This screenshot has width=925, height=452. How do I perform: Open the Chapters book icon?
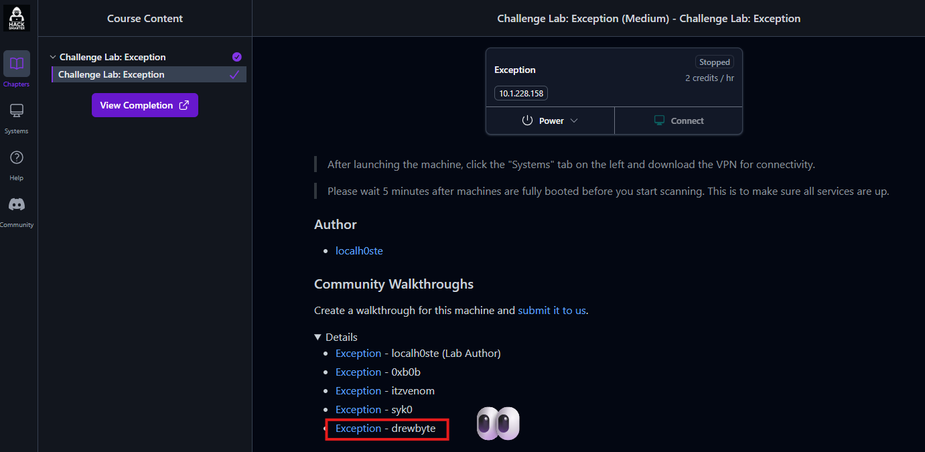(17, 64)
